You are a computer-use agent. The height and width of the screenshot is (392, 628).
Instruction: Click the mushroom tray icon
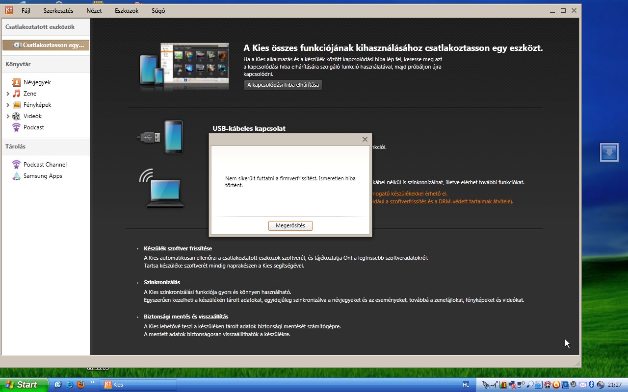coord(548,385)
